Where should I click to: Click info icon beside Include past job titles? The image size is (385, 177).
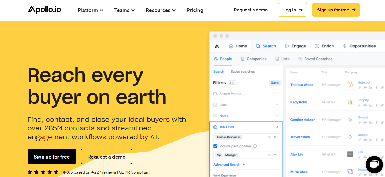pyautogui.click(x=255, y=146)
